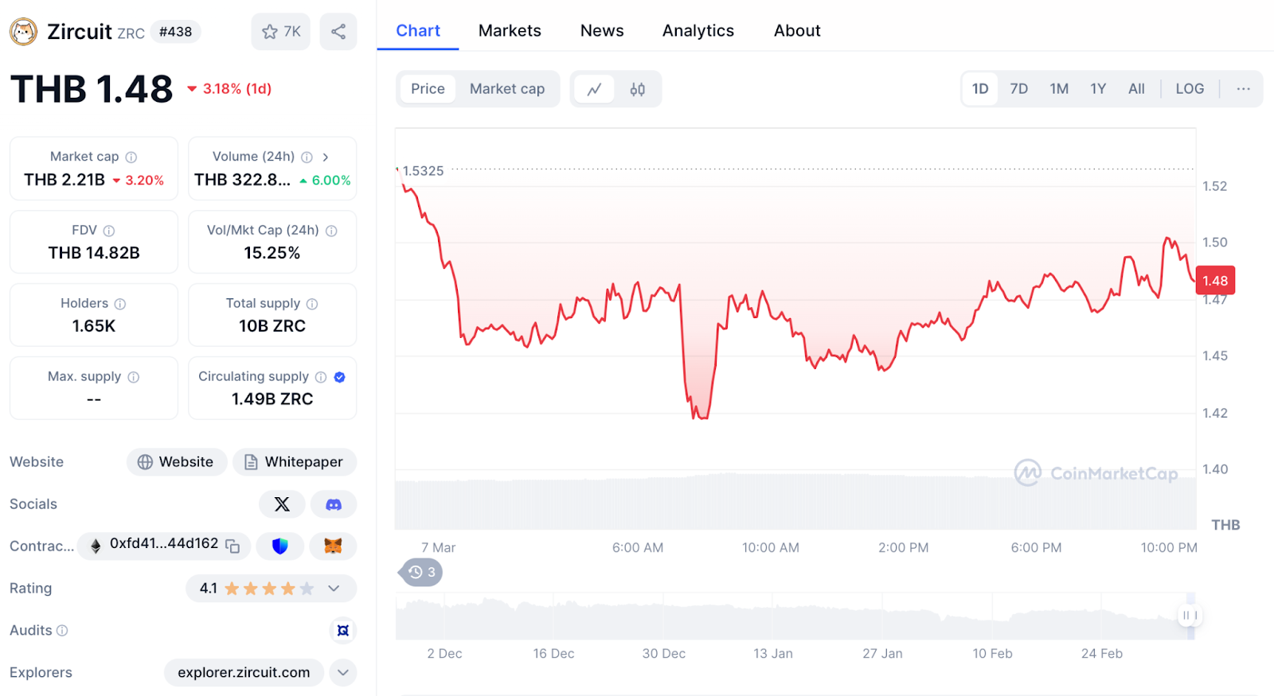Select the Market cap chart toggle
1274x696 pixels.
tap(507, 89)
